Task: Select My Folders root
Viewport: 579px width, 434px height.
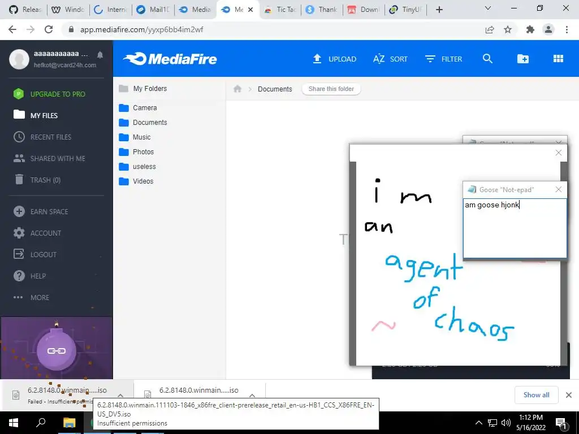Action: (143, 89)
